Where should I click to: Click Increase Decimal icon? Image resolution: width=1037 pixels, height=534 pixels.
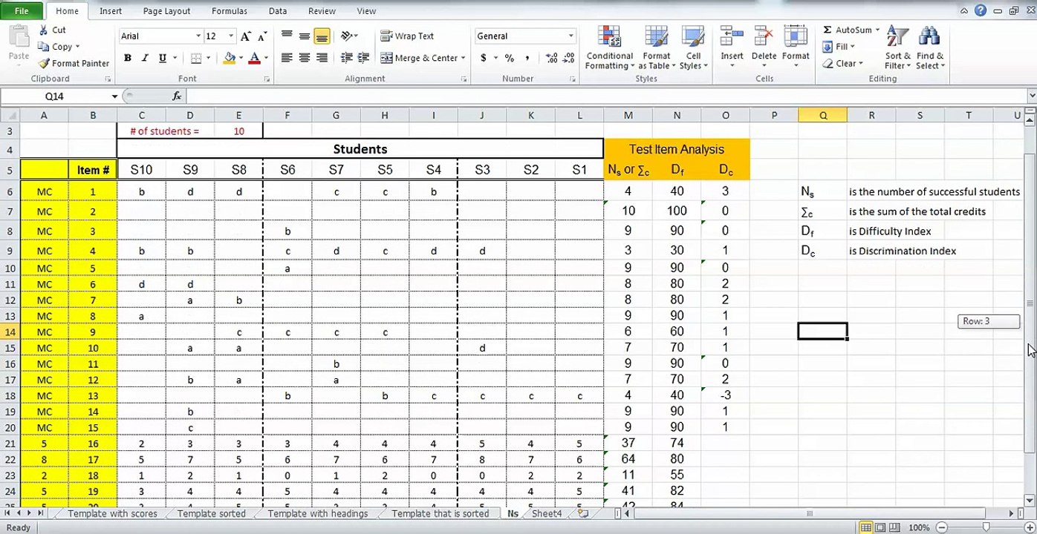click(552, 58)
